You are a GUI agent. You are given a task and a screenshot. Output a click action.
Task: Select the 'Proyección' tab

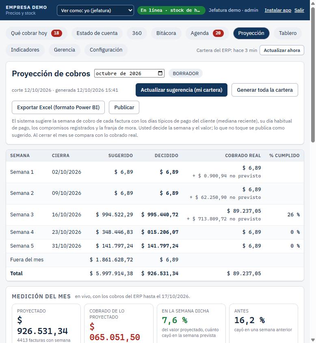point(251,33)
